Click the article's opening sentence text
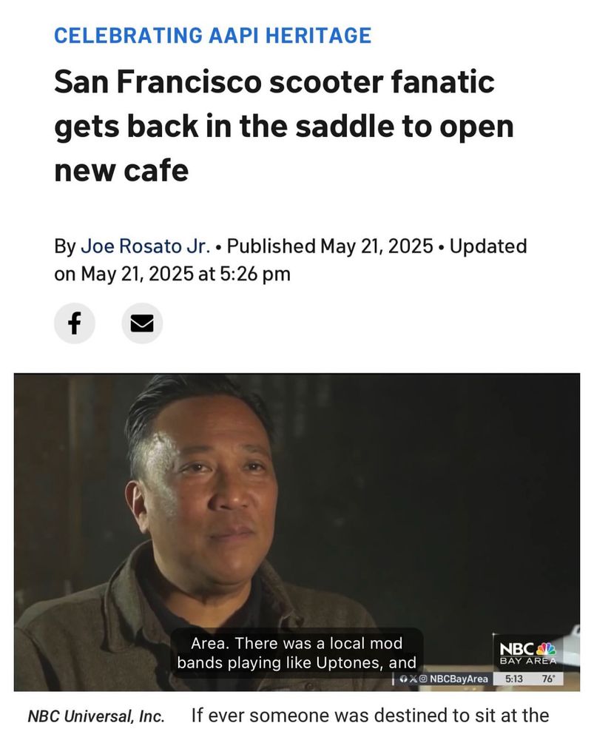This screenshot has width=594, height=740. tap(370, 716)
